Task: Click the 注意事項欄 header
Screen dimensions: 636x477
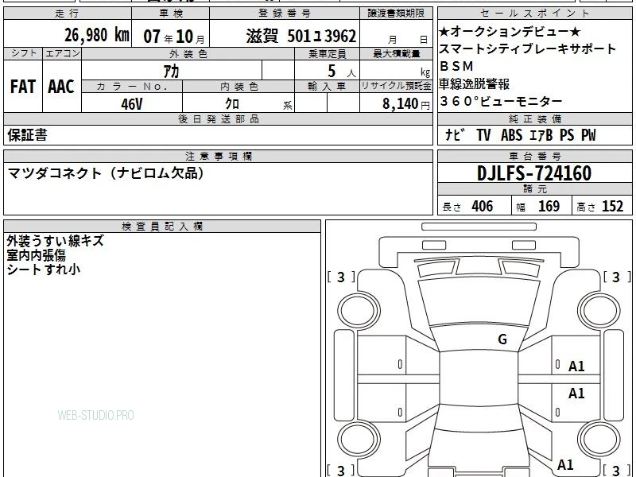Action: (218, 156)
